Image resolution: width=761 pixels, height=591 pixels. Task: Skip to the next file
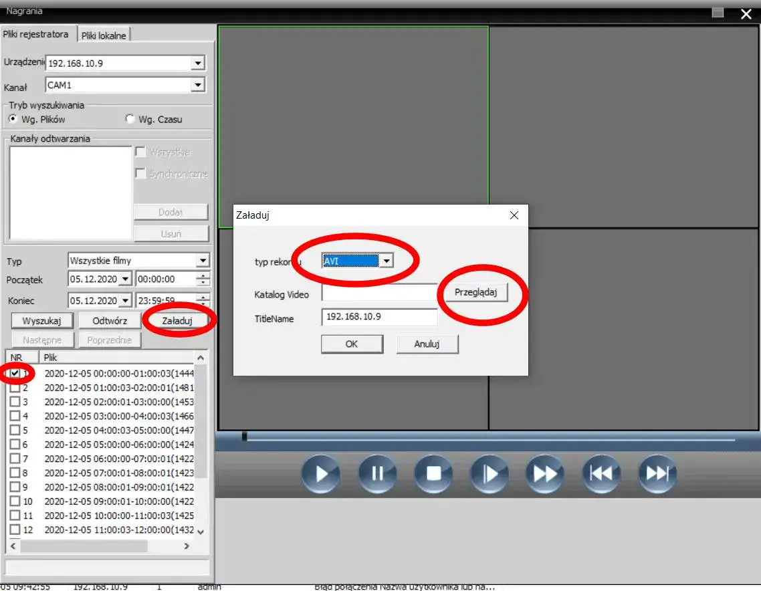click(657, 473)
